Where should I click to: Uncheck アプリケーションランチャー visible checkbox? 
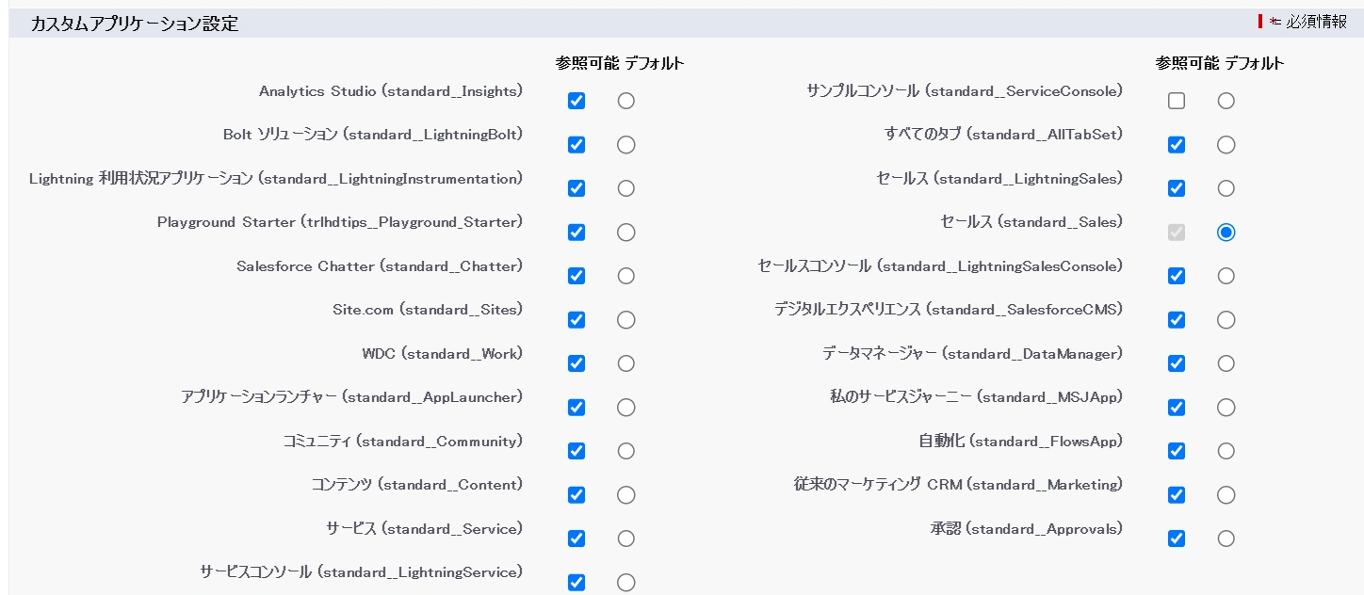(x=576, y=408)
